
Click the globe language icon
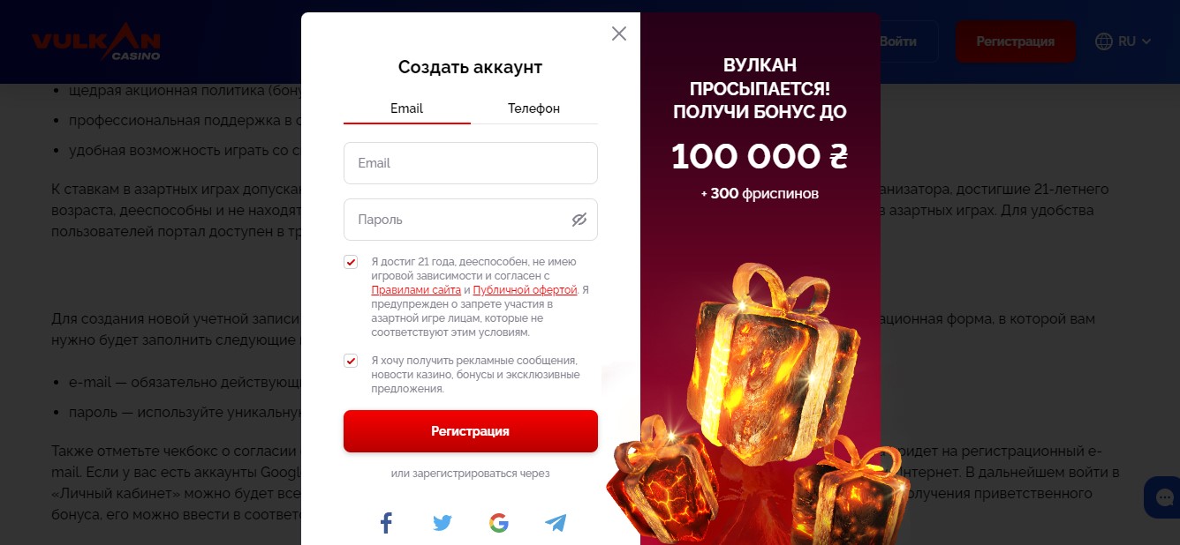(1104, 41)
